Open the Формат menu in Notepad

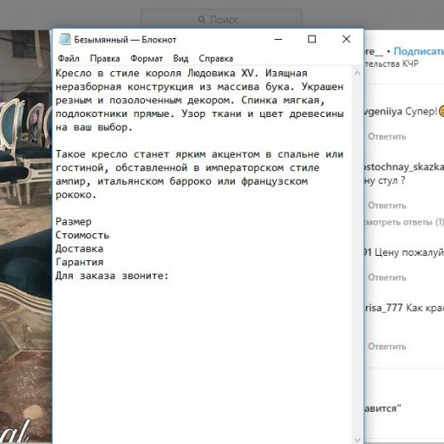click(147, 58)
